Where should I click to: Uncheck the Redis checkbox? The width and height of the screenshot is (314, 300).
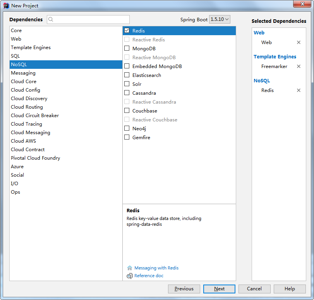[x=127, y=31]
